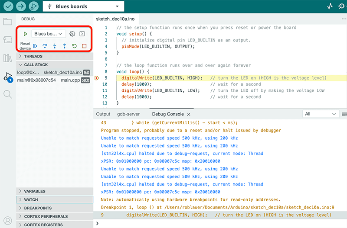Expand the THREADS section
The width and height of the screenshot is (347, 228).
55,56
